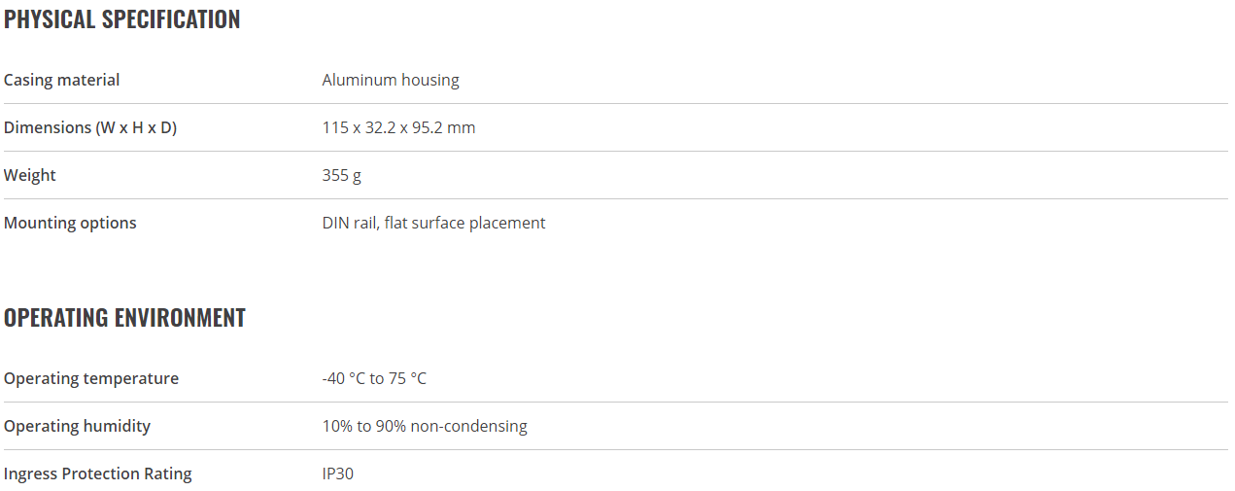Click the DIN rail, flat surface placement text
1235x491 pixels.
pyautogui.click(x=433, y=223)
